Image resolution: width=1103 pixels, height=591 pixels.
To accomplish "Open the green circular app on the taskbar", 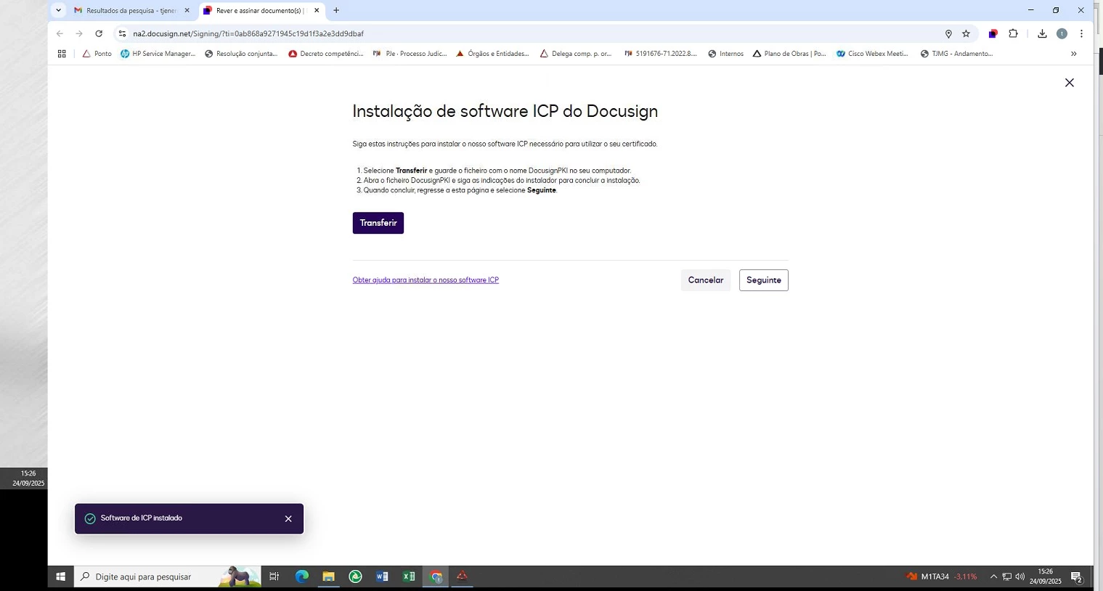I will (x=355, y=576).
